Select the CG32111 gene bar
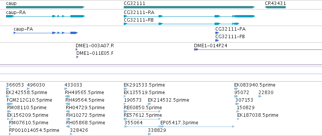 [189, 7]
